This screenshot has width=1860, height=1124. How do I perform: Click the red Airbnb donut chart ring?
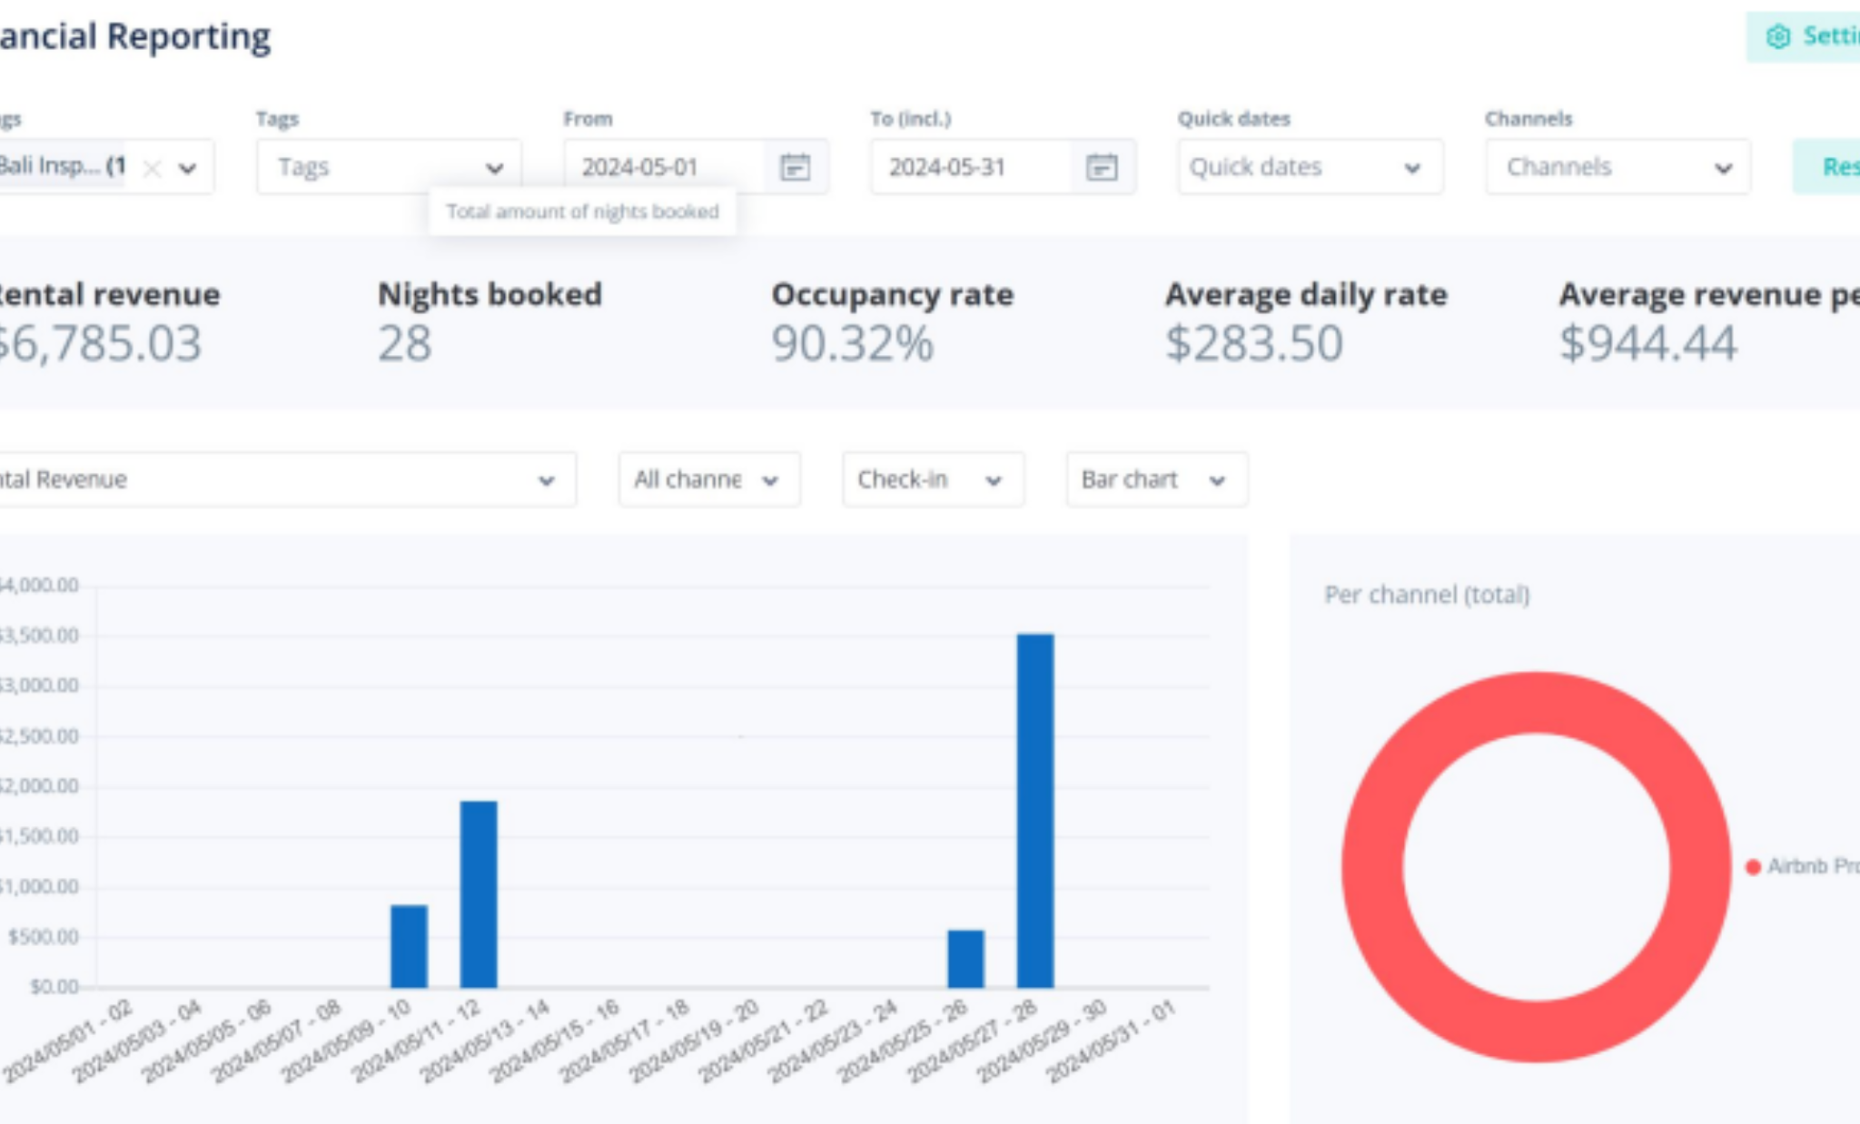(1537, 703)
